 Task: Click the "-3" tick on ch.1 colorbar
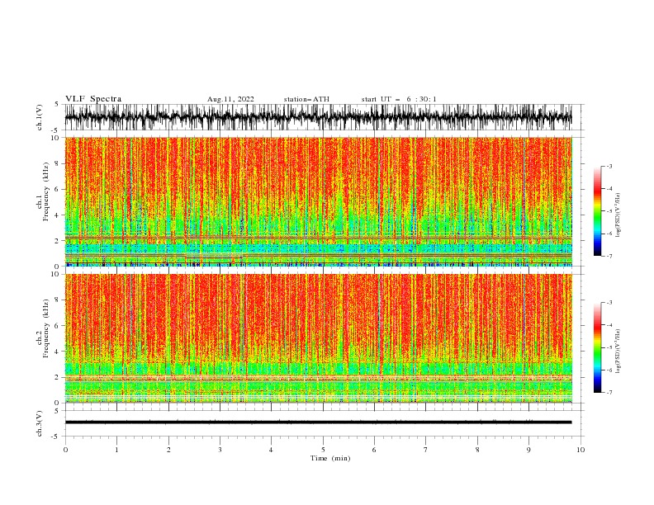pos(609,166)
